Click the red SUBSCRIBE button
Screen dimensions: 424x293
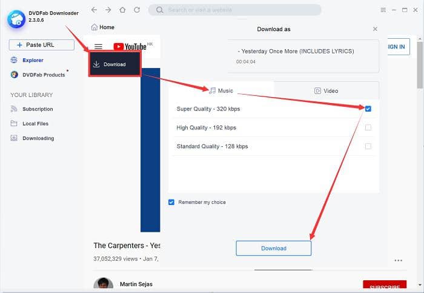385,285
